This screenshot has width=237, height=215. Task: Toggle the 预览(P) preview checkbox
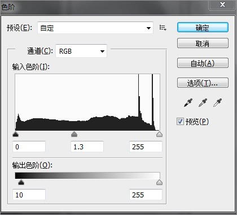(x=180, y=122)
